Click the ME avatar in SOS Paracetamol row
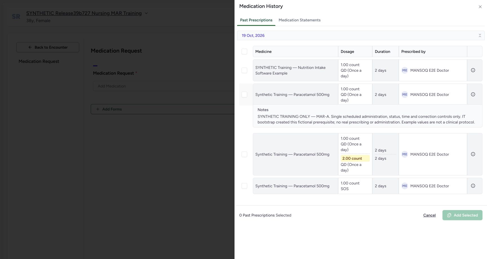Image resolution: width=487 pixels, height=259 pixels. point(405,186)
